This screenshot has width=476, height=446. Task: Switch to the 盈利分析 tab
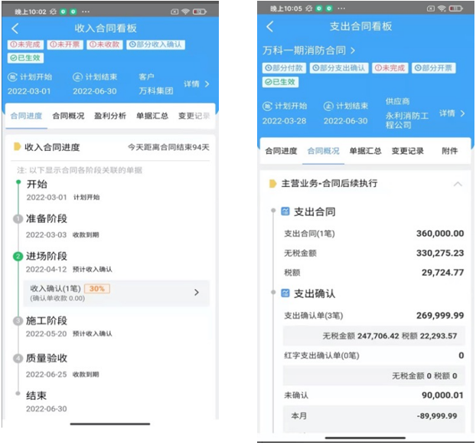point(110,116)
